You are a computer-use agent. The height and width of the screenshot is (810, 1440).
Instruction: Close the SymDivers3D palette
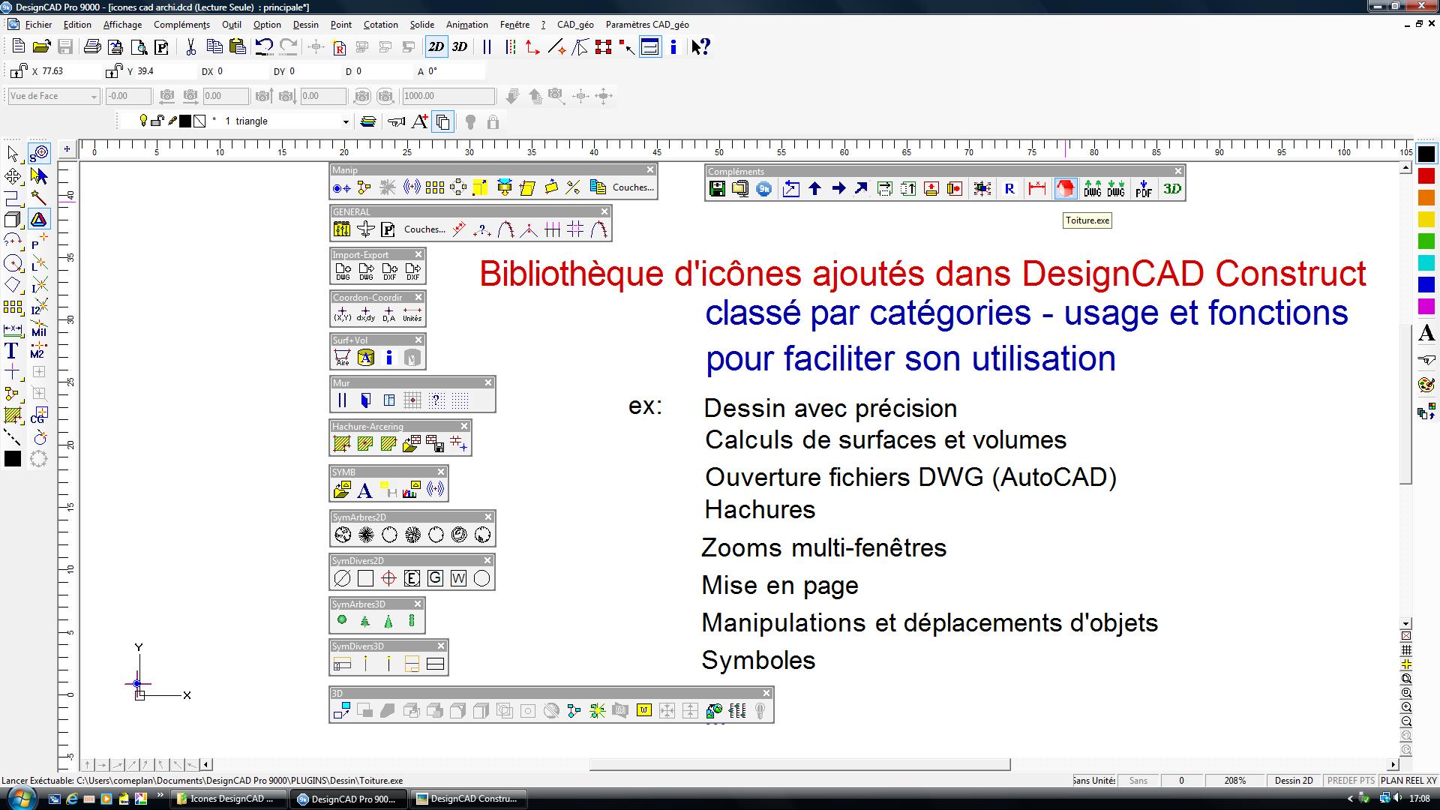(x=441, y=646)
